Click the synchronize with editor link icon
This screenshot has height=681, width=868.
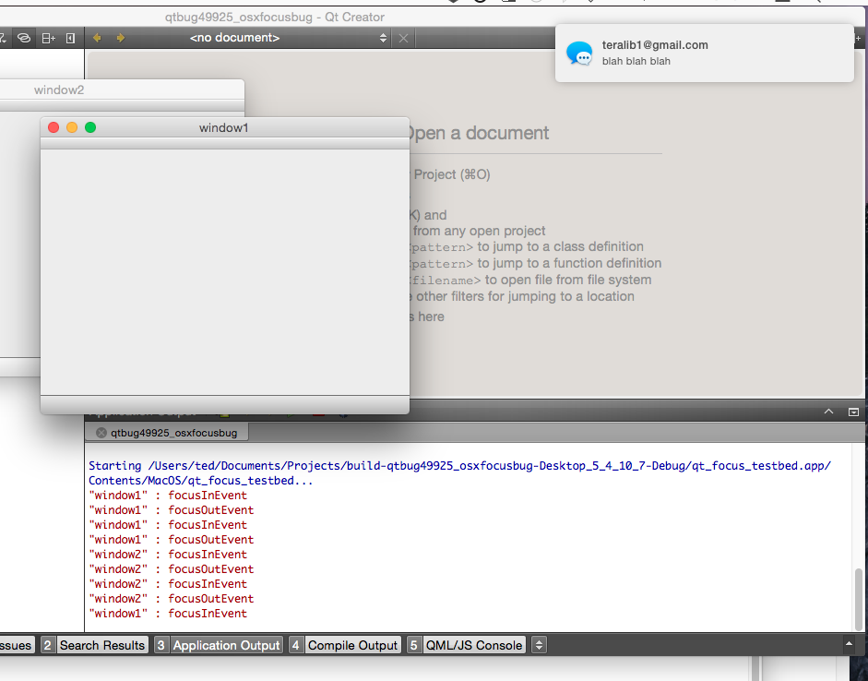25,38
